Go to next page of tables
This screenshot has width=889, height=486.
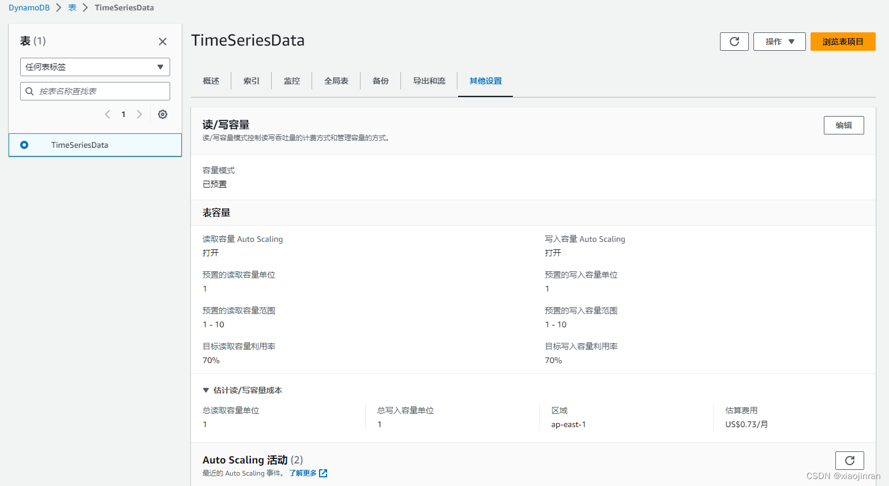[x=139, y=114]
